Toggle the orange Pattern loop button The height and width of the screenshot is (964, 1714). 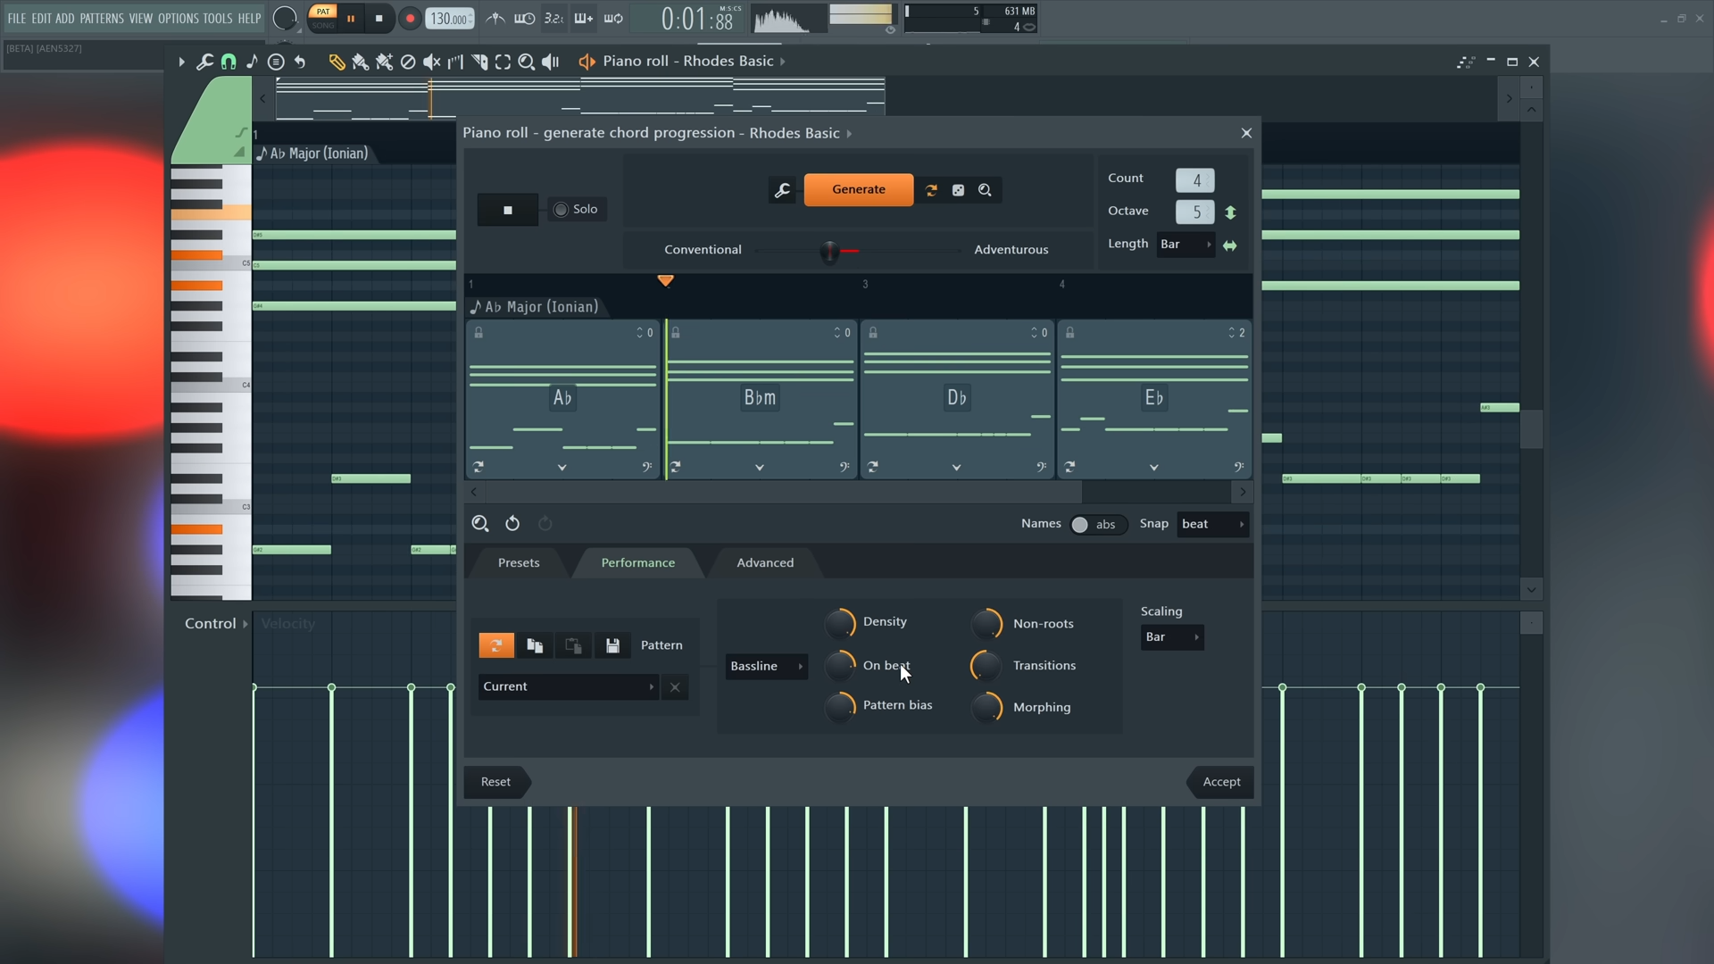(x=496, y=645)
